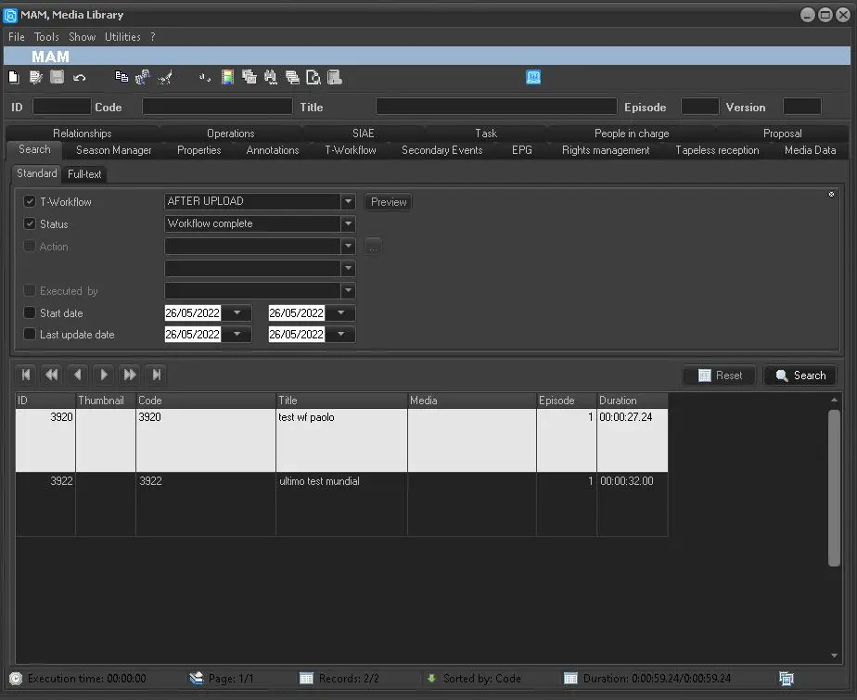Click the colorful filmstrip toolbar icon
Image resolution: width=857 pixels, height=700 pixels.
(x=227, y=78)
